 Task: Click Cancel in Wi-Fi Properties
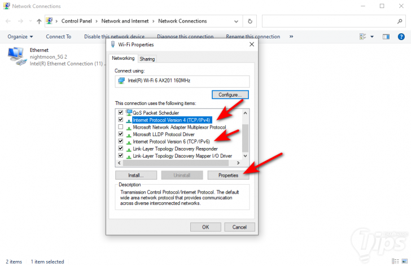pos(239,227)
